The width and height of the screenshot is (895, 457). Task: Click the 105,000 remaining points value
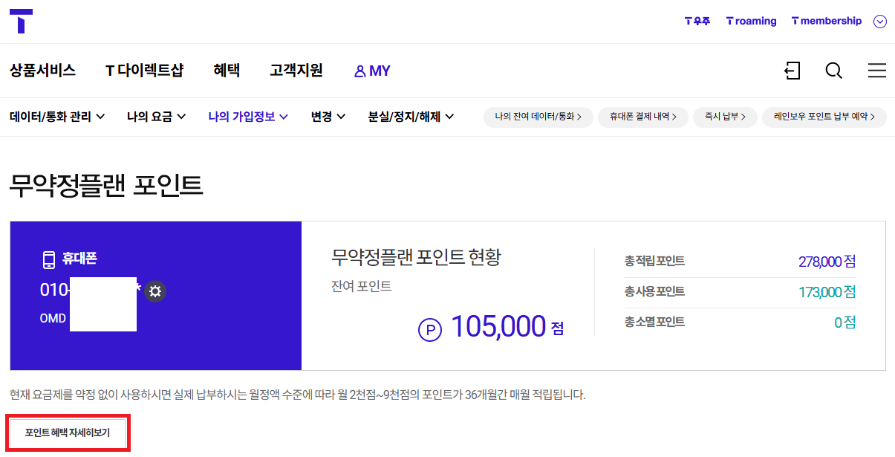point(498,327)
